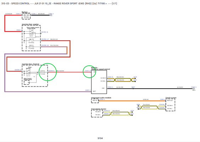200x142 pixels.
Task: Click the ground eyelet at C2027-1
Action: pos(194,89)
